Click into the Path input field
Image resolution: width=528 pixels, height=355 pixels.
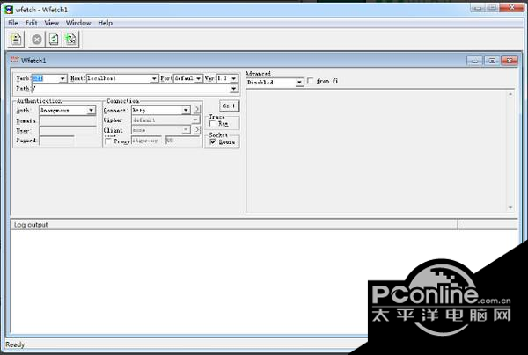[x=130, y=89]
